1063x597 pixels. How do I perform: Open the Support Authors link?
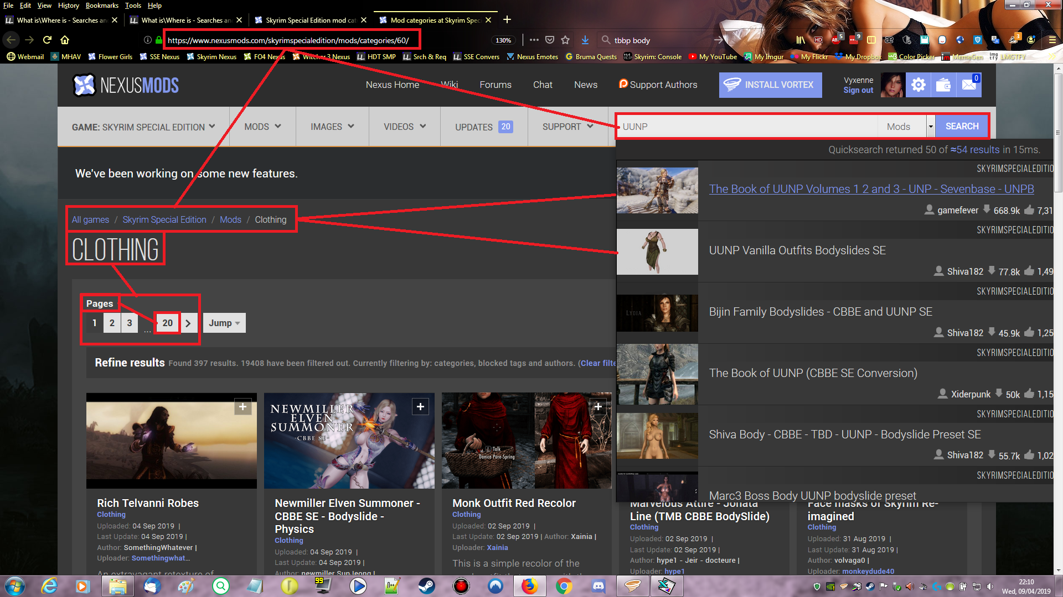658,85
